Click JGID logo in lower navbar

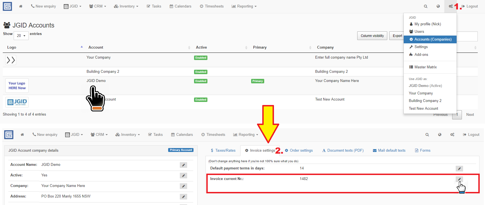pos(9,134)
